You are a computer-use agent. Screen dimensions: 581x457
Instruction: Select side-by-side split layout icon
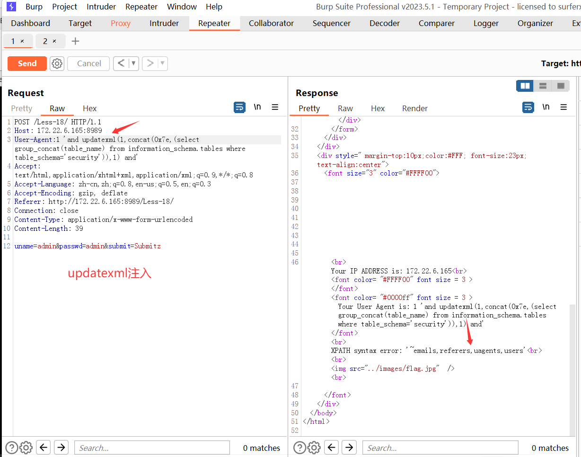pos(525,86)
